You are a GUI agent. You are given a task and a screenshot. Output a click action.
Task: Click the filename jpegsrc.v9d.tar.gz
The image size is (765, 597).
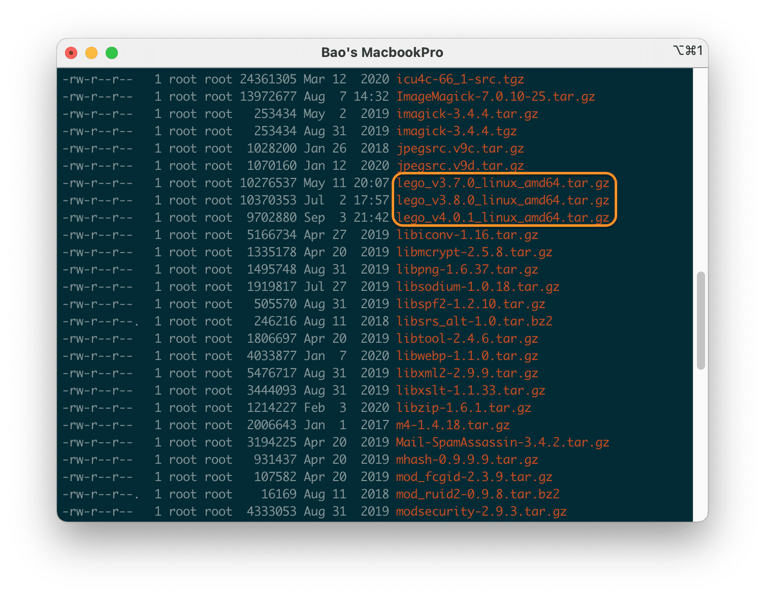pyautogui.click(x=460, y=166)
